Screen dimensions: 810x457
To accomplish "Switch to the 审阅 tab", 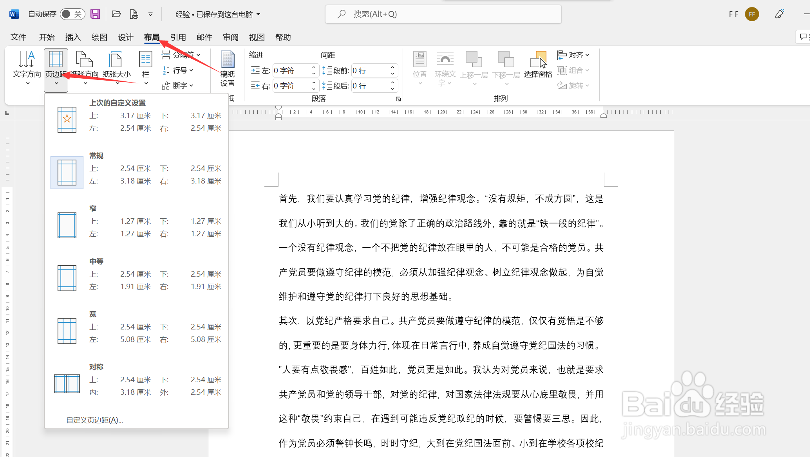I will click(230, 37).
